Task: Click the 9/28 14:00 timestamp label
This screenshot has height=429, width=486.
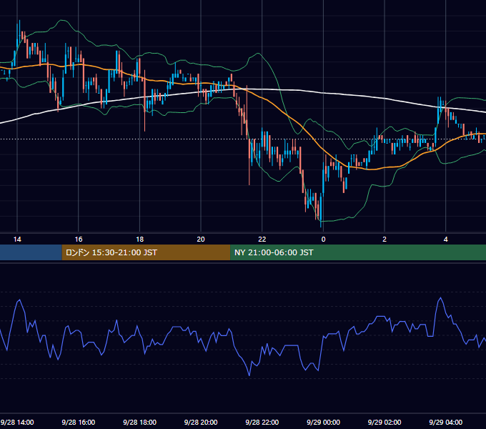Action: (17, 422)
